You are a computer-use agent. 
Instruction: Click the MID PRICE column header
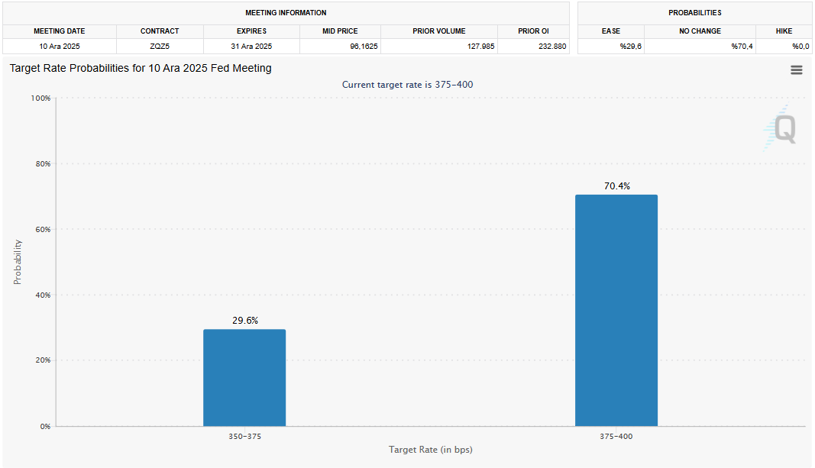[x=340, y=31]
